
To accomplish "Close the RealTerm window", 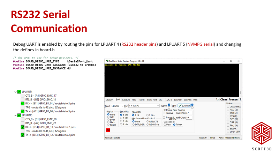I will tap(239, 61).
